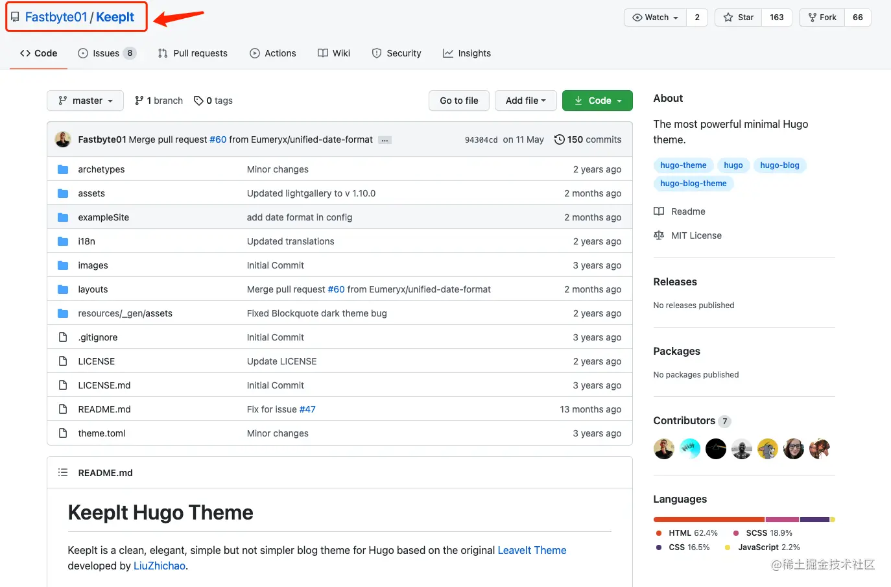Click the layouts folder icon
The width and height of the screenshot is (891, 587).
63,289
